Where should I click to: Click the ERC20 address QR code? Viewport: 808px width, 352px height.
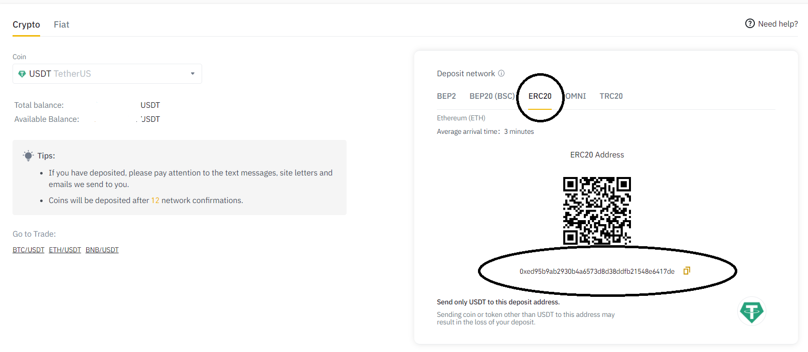pos(597,211)
